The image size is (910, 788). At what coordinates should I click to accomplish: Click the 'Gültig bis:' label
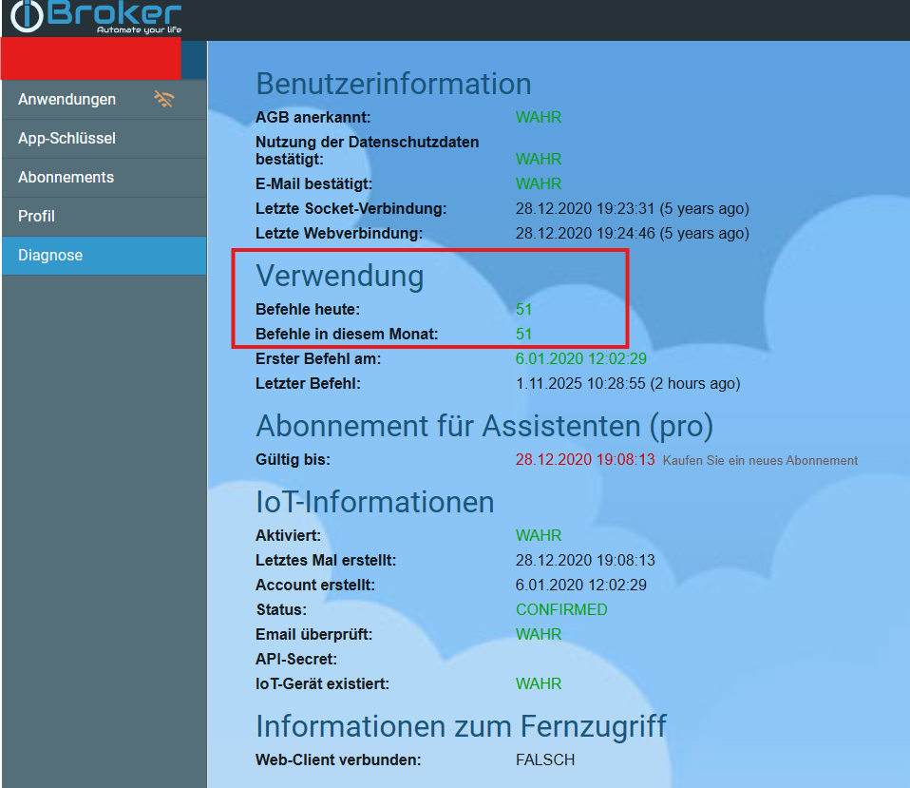[x=293, y=460]
